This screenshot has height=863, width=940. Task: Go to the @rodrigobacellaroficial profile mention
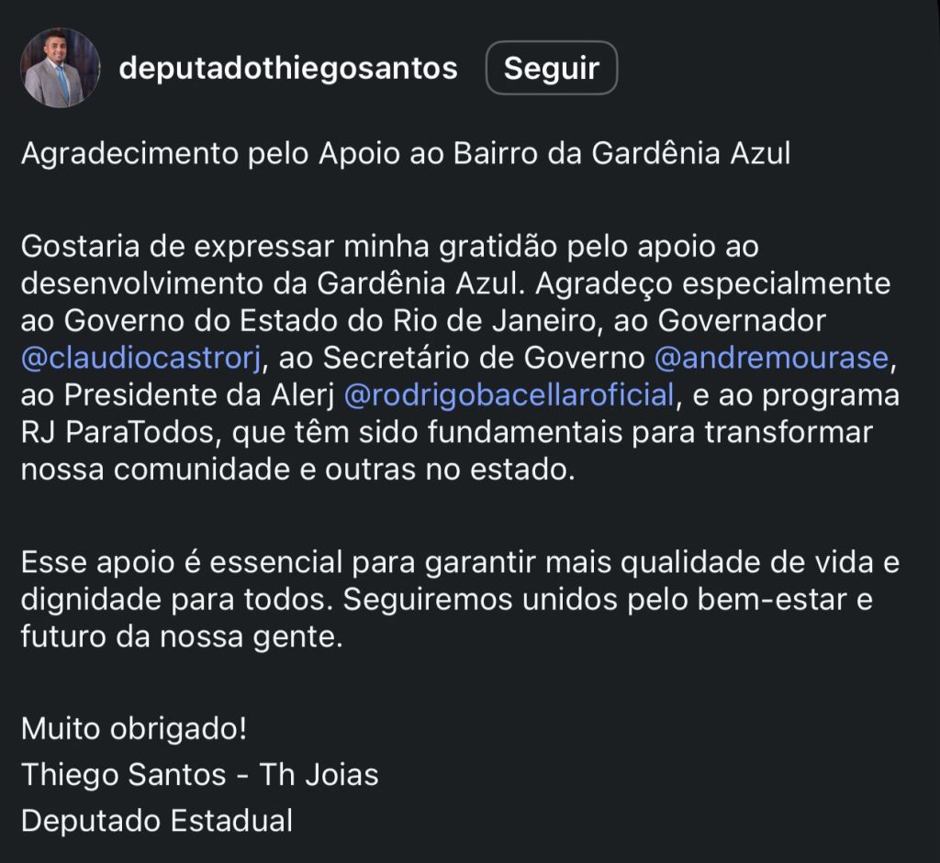(509, 396)
